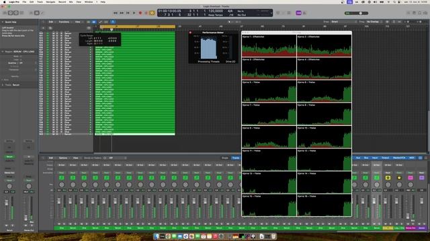Collapse the Region inspector disclosure triangle
430x241 pixels.
click(3, 52)
